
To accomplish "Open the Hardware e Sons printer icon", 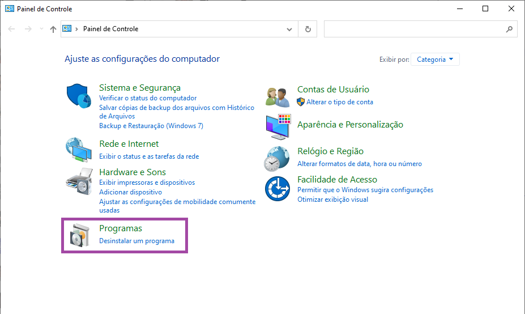I will [x=79, y=181].
